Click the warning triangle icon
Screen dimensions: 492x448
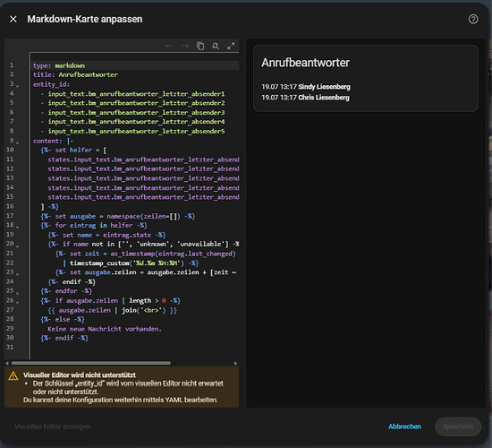tap(13, 375)
